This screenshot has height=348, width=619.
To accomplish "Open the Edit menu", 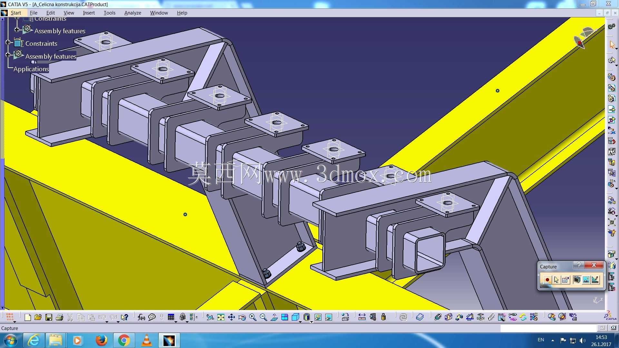I will pos(51,13).
